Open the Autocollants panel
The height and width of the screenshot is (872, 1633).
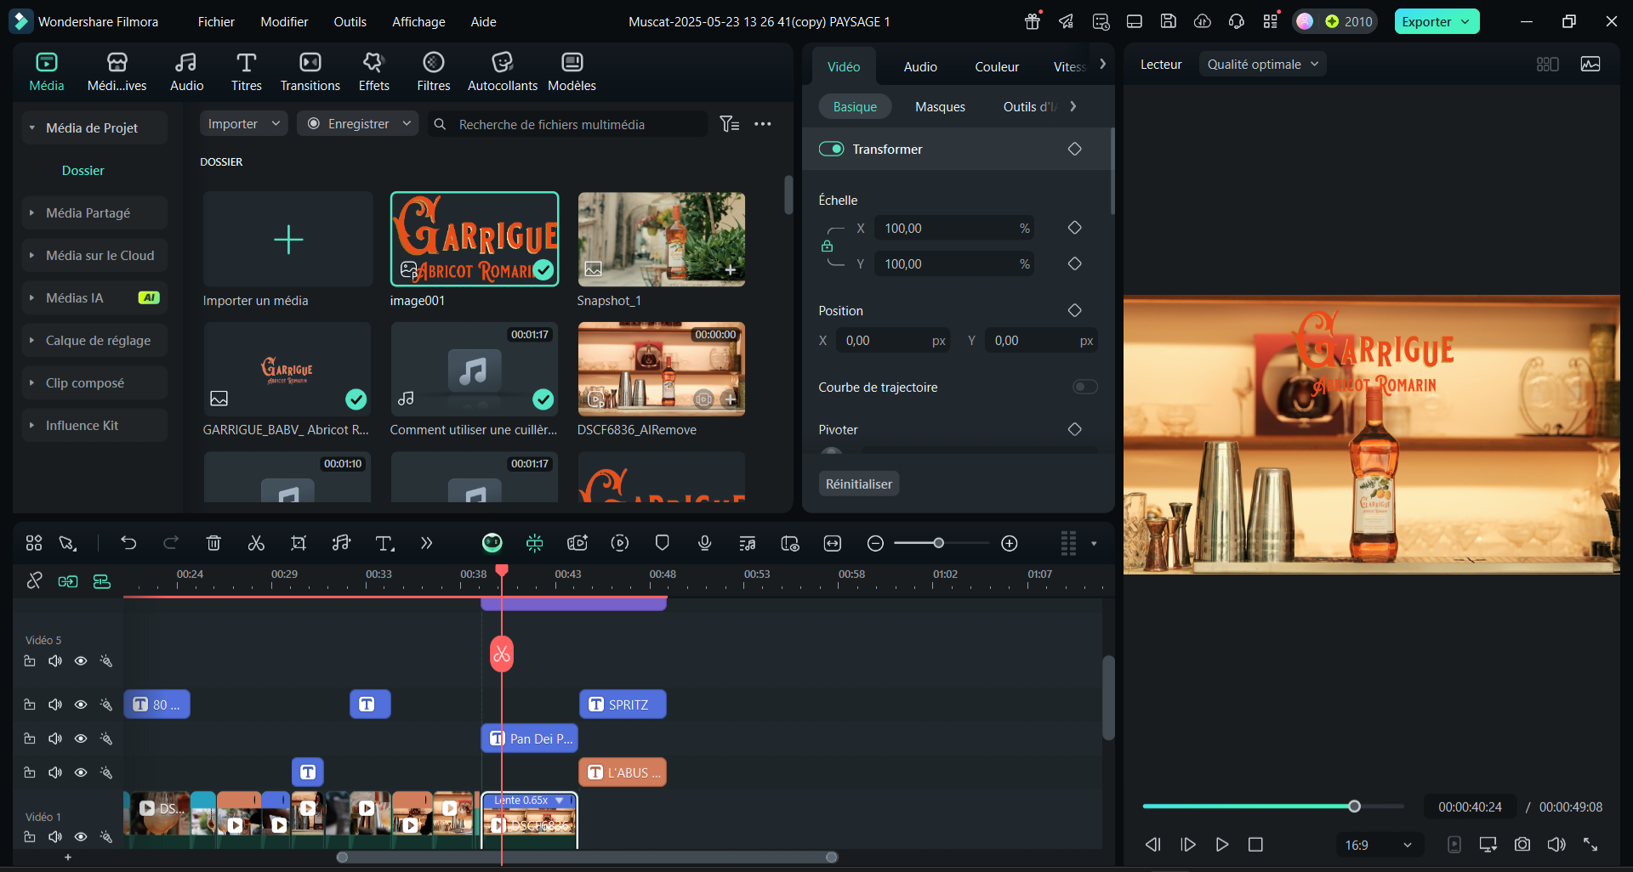(x=502, y=71)
